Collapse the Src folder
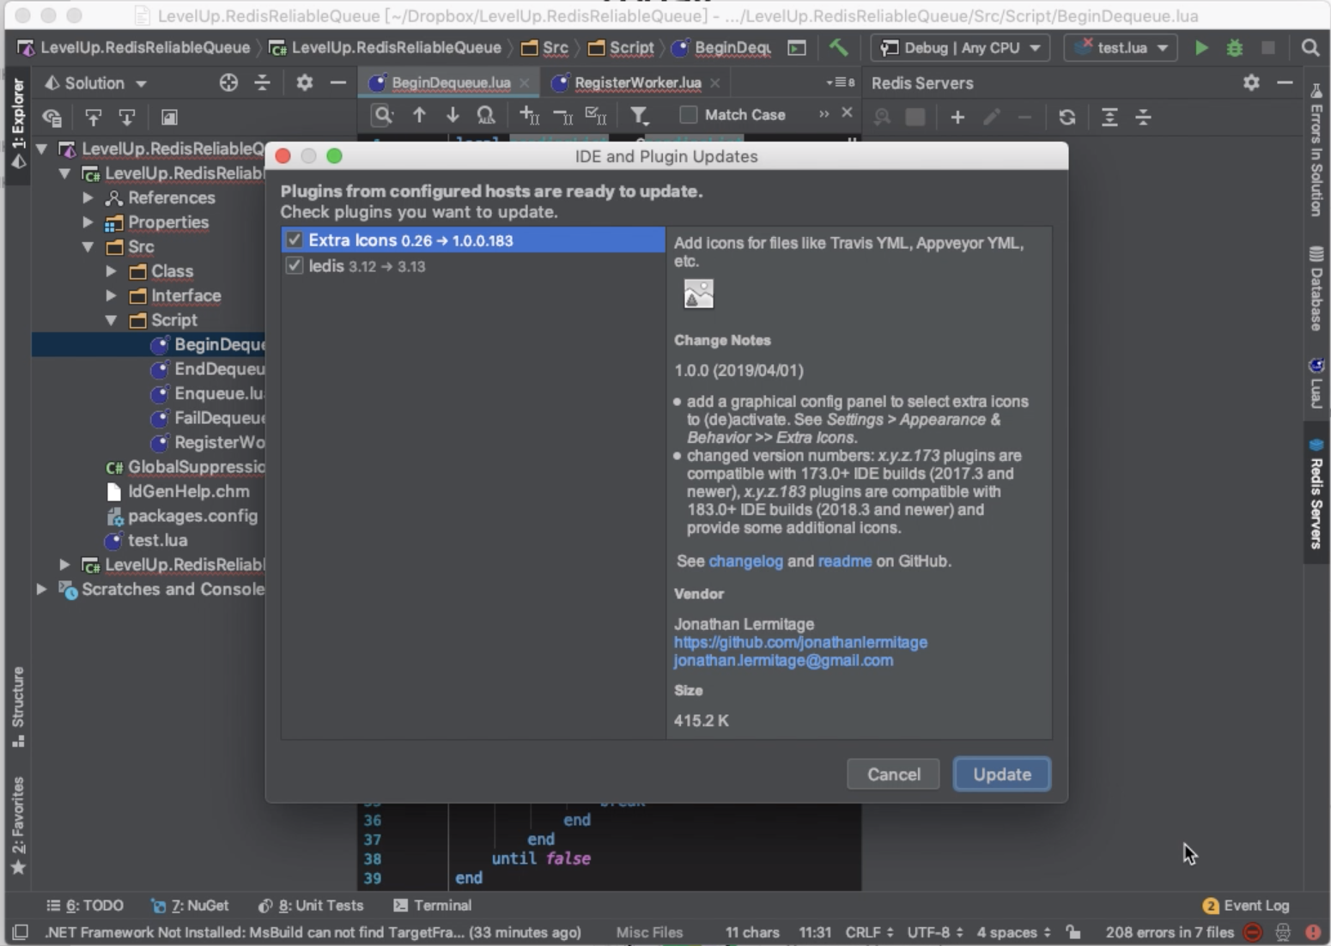This screenshot has width=1331, height=946. pos(88,247)
